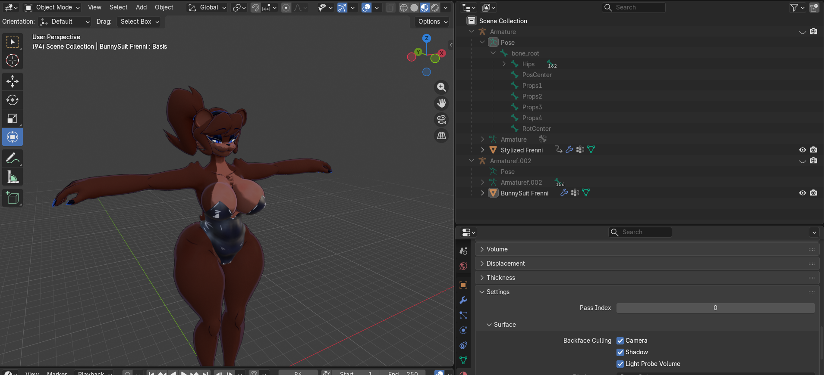The width and height of the screenshot is (824, 375).
Task: Disable rendering for Stylized Frenni camera icon
Action: click(x=813, y=150)
